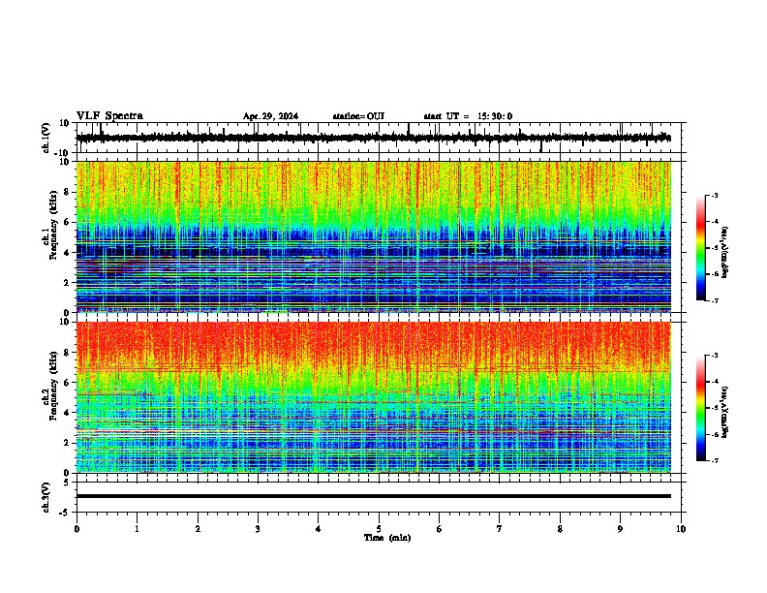Click time axis tick label '10'
The image size is (767, 593).
click(681, 529)
